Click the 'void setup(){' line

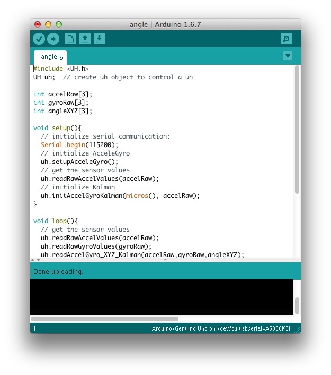[x=58, y=128]
